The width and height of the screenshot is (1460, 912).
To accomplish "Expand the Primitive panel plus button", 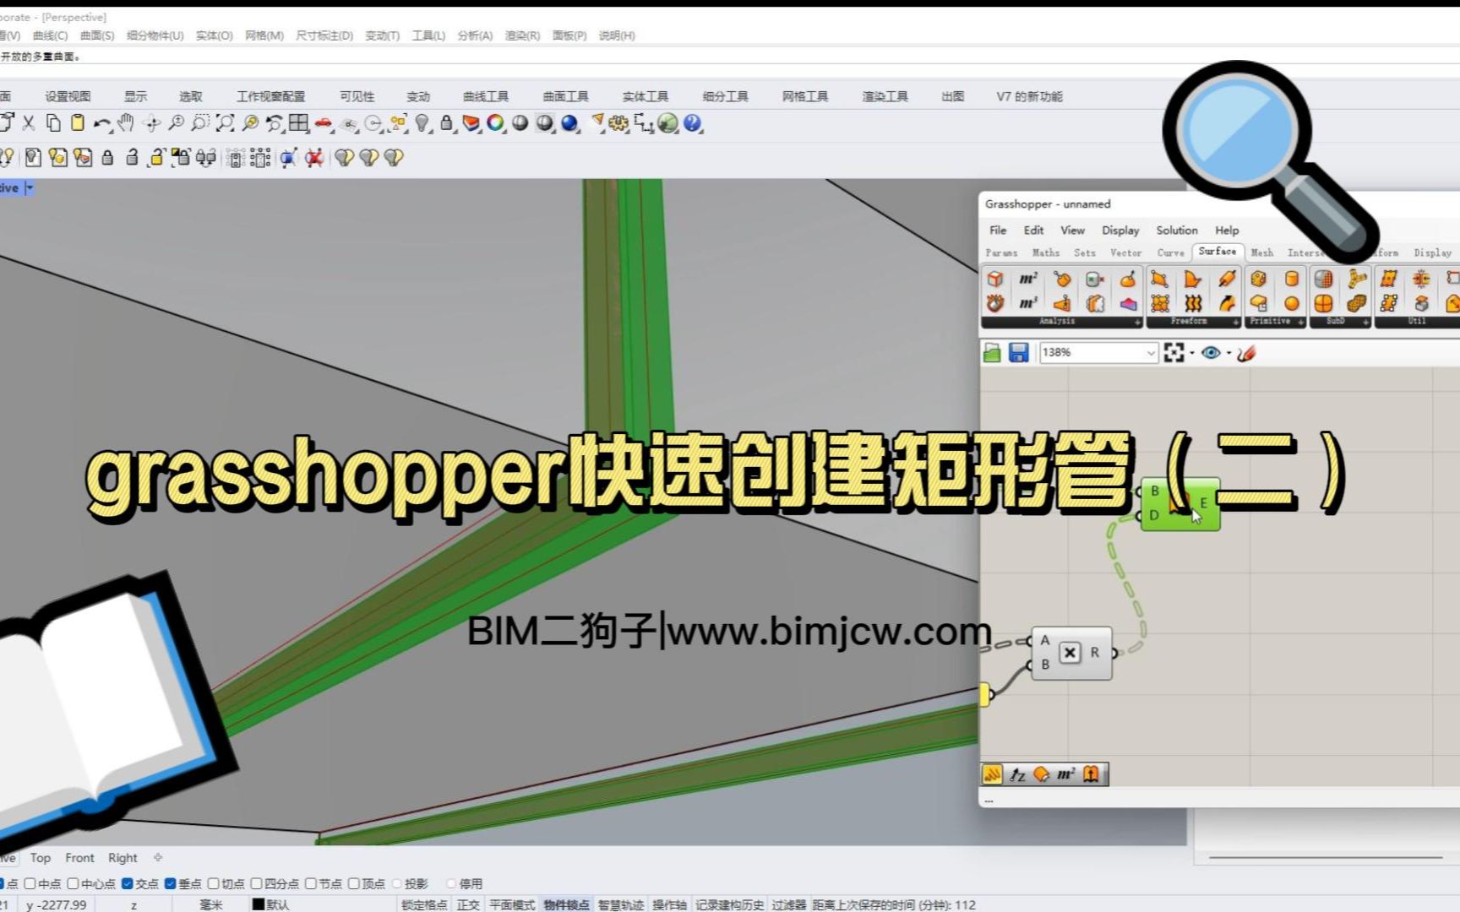I will tap(1300, 322).
